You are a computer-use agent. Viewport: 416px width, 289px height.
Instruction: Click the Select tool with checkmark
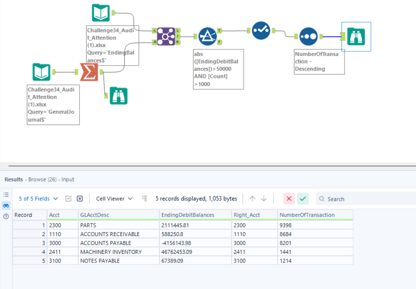click(x=261, y=30)
